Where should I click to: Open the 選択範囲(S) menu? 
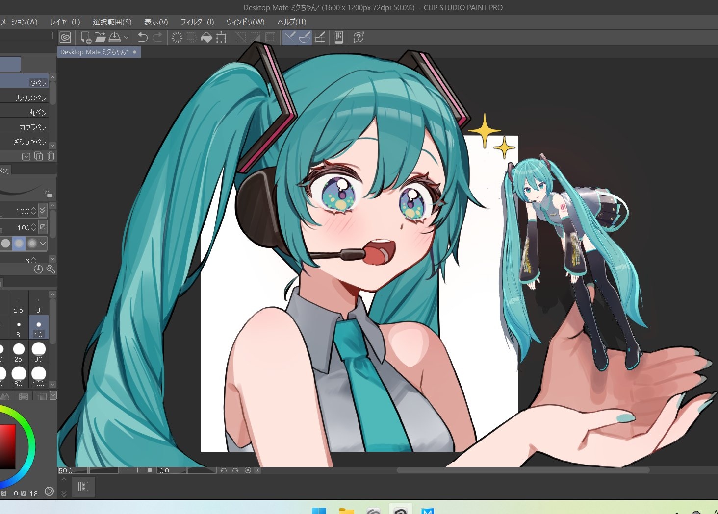click(x=112, y=22)
